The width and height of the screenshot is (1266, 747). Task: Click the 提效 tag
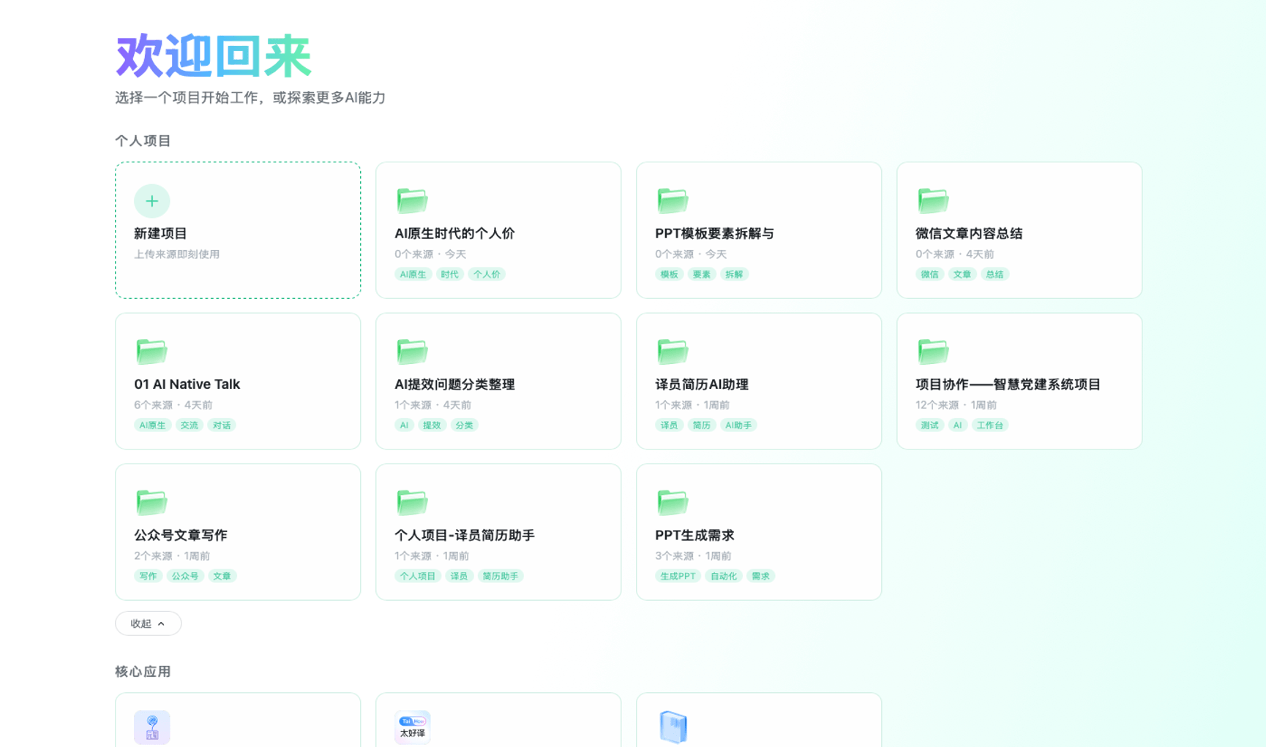pos(432,425)
